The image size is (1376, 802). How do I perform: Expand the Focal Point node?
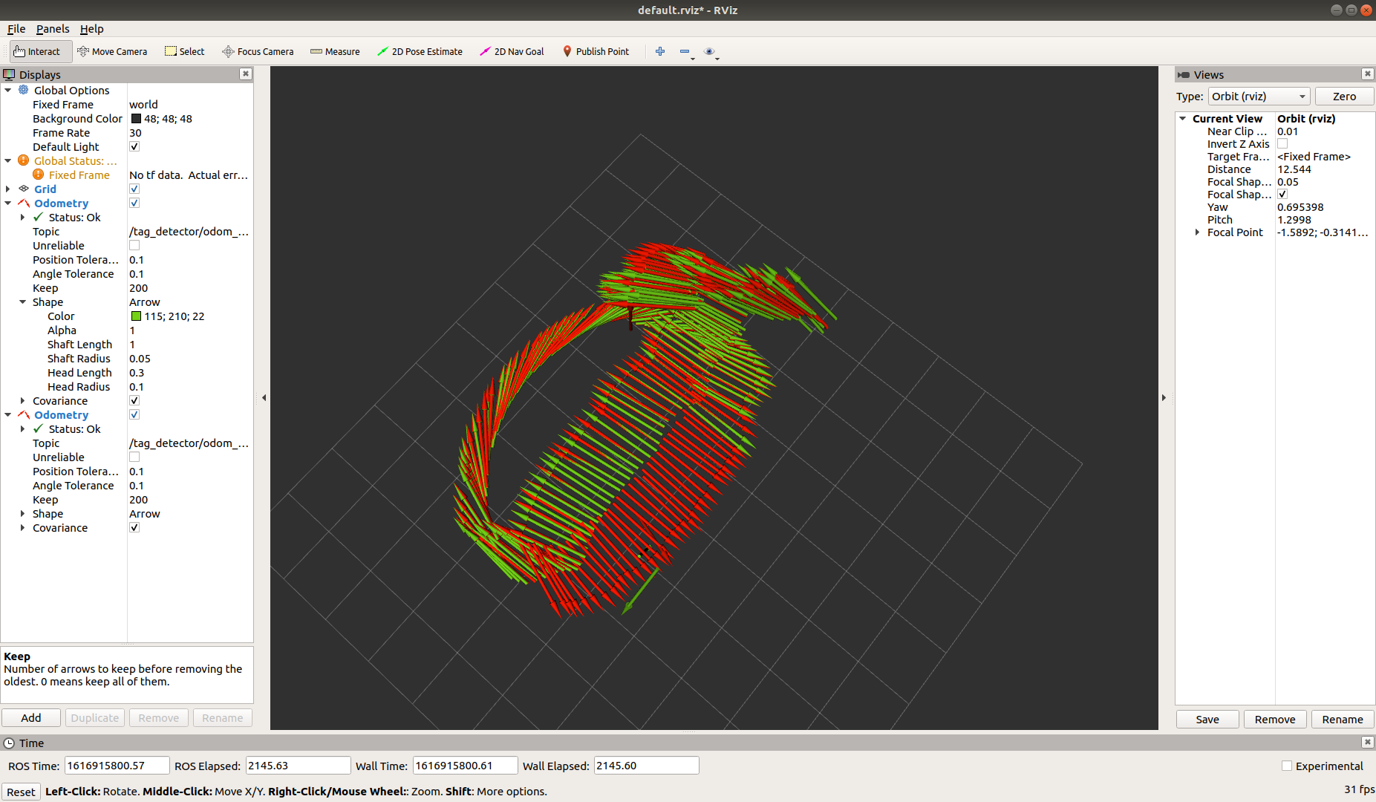point(1197,232)
